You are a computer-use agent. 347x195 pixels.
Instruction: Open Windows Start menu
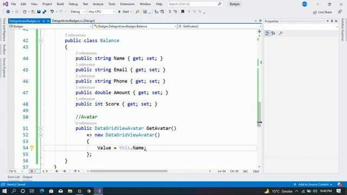[x=4, y=191]
